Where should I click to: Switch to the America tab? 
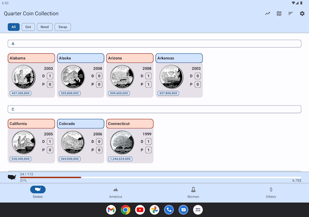click(x=115, y=193)
